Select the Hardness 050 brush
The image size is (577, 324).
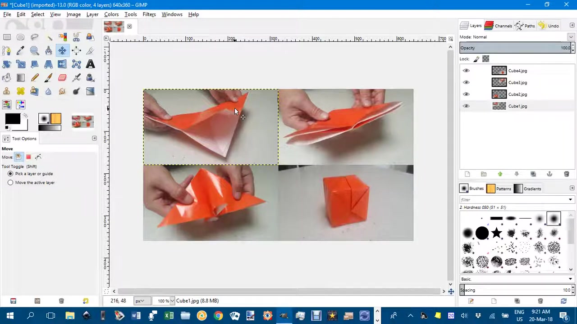[x=554, y=218]
